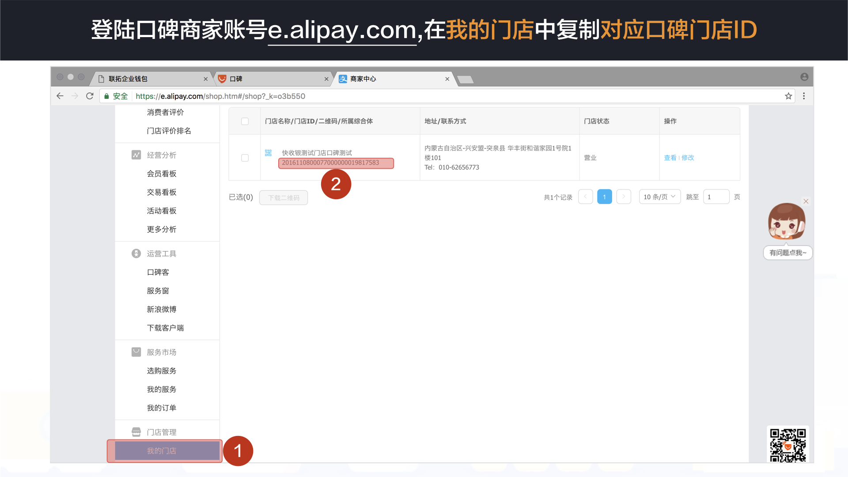Select 我的门店 in the sidebar
The width and height of the screenshot is (848, 477).
167,450
